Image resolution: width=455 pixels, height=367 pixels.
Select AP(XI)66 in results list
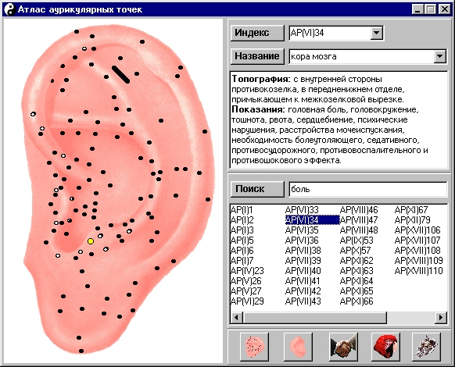pos(356,301)
